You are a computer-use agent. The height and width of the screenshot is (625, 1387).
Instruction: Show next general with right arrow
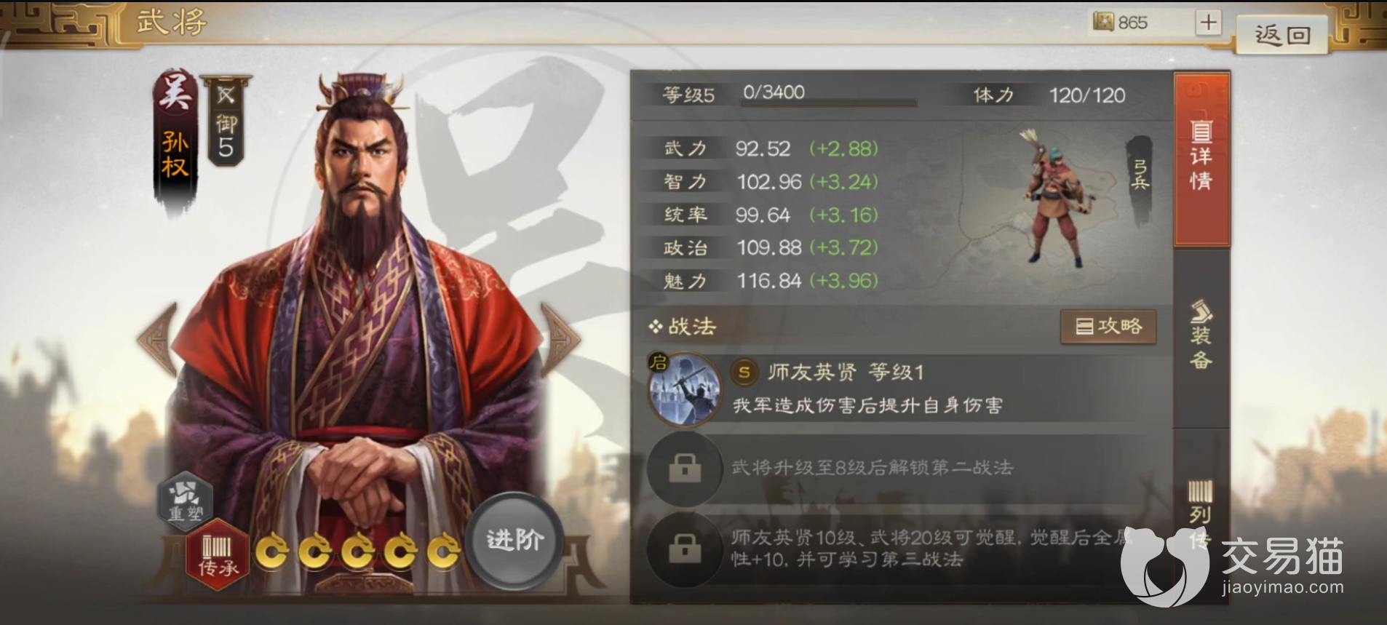[560, 340]
